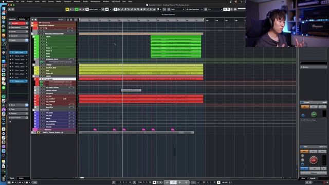Image resolution: width=329 pixels, height=185 pixels.
Task: Open the inspector settings gear icon
Action: click(x=10, y=122)
